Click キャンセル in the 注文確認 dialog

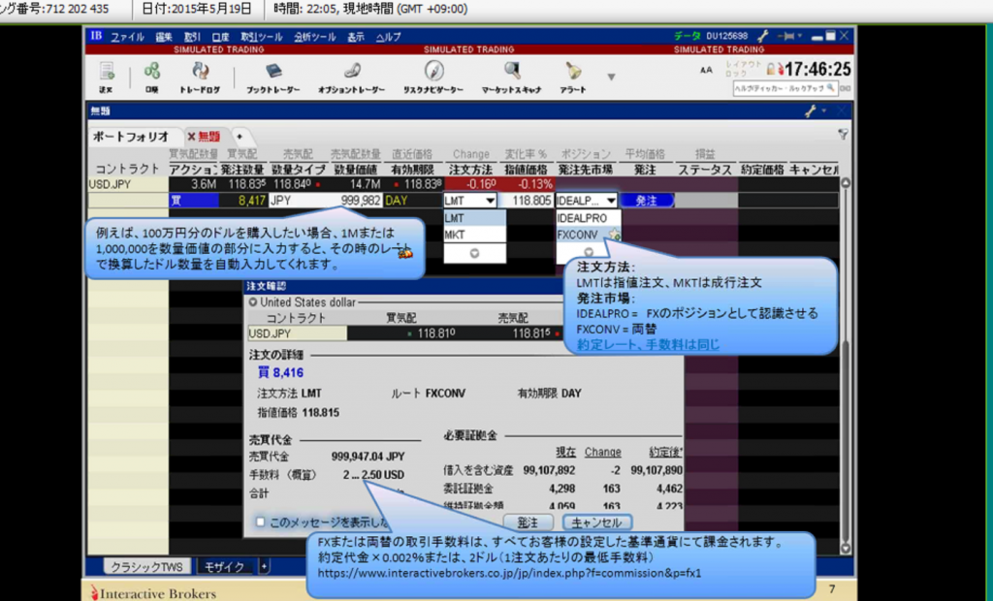click(x=596, y=522)
